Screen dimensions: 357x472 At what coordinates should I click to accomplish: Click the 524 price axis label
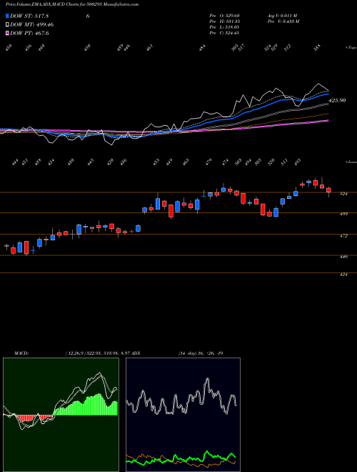pos(343,194)
